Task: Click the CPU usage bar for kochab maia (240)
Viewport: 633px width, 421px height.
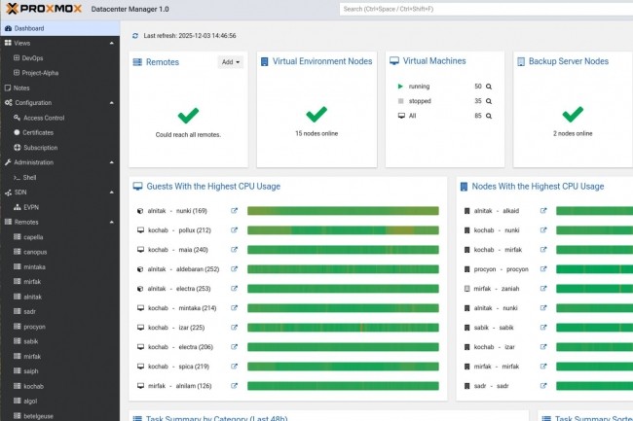Action: click(x=343, y=250)
